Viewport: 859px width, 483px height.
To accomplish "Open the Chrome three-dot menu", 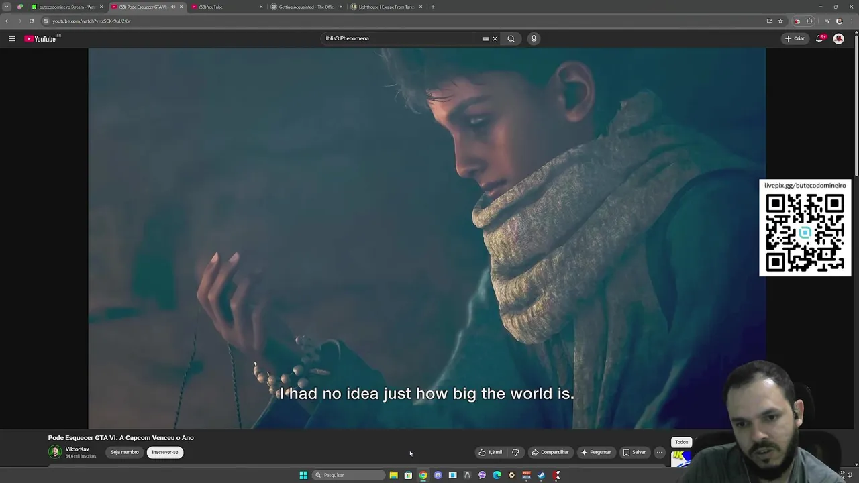I will click(x=851, y=21).
